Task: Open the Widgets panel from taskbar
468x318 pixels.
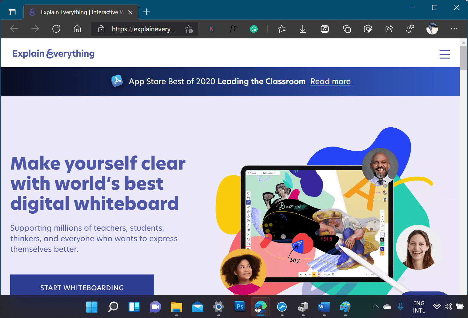Action: (x=134, y=307)
